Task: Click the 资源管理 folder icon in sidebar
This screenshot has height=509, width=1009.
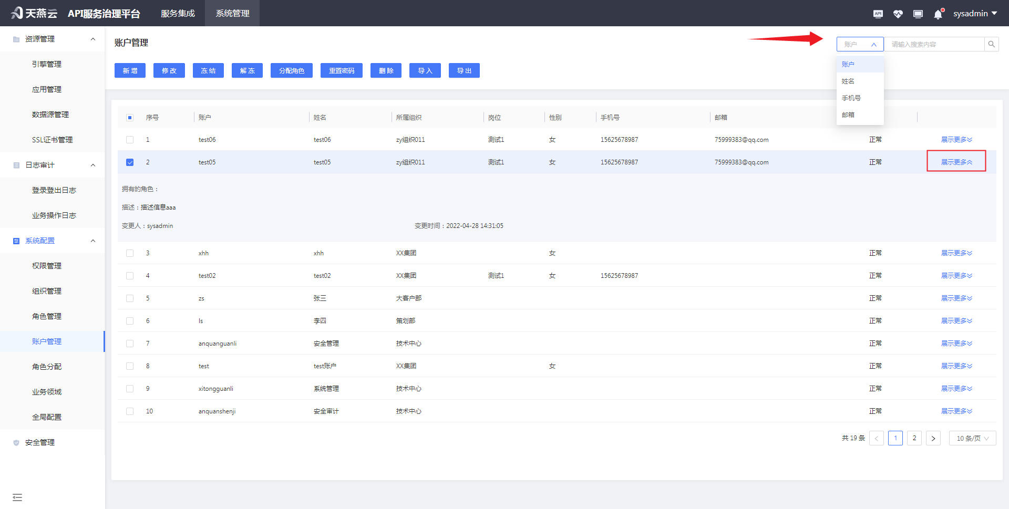Action: pyautogui.click(x=16, y=38)
